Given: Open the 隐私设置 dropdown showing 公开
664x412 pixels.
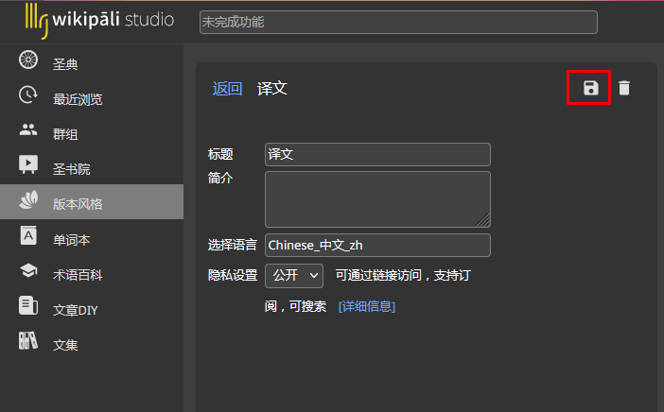Looking at the screenshot, I should pos(294,276).
